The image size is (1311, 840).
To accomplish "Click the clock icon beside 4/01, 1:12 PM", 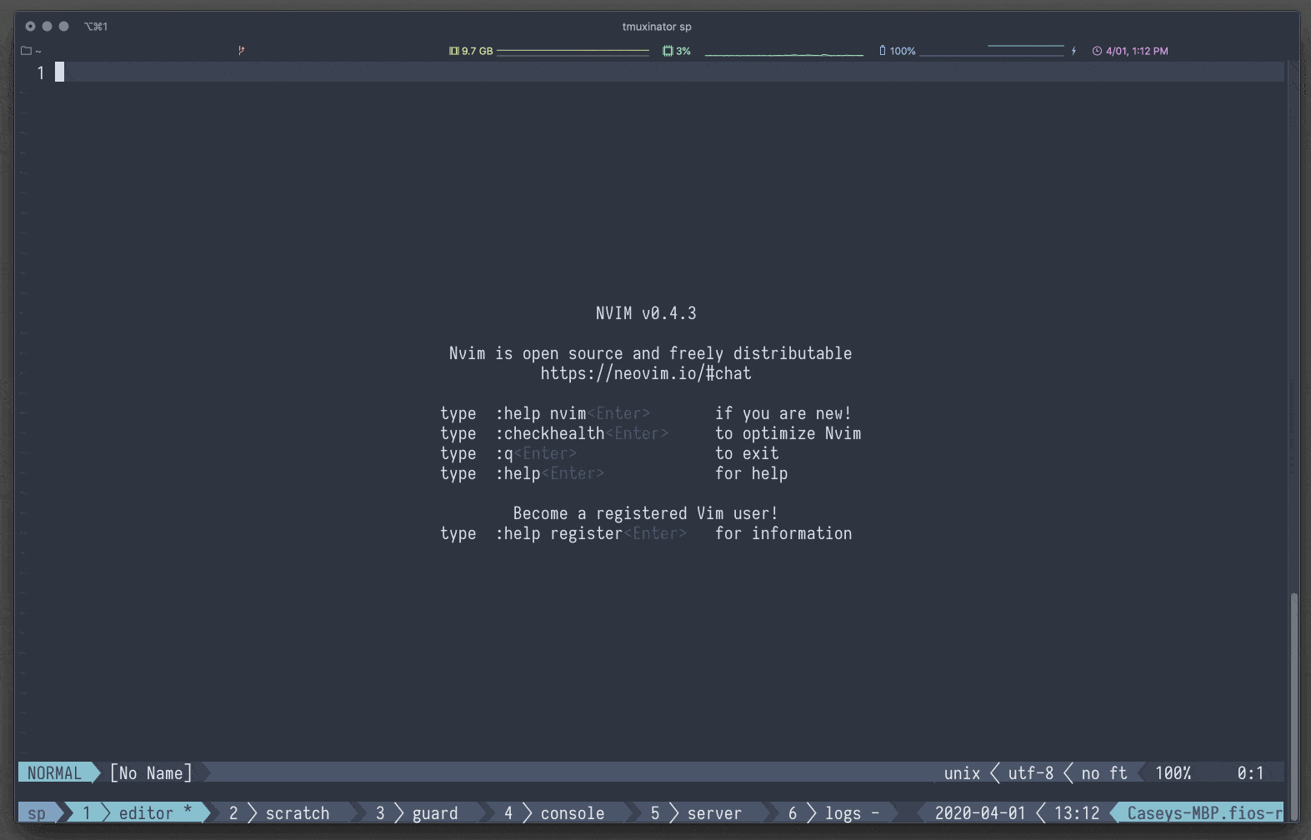I will point(1098,51).
